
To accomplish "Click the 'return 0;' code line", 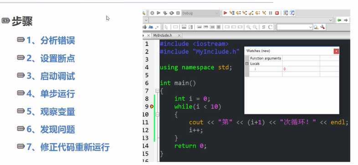I will click(190, 146).
